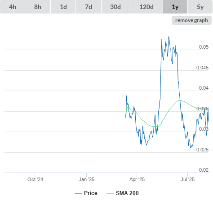Click the Jul '25 axis label

click(187, 179)
